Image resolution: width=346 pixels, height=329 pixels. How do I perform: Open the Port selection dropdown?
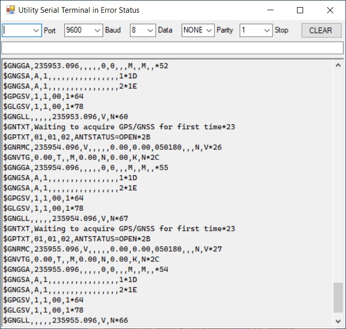(x=36, y=31)
